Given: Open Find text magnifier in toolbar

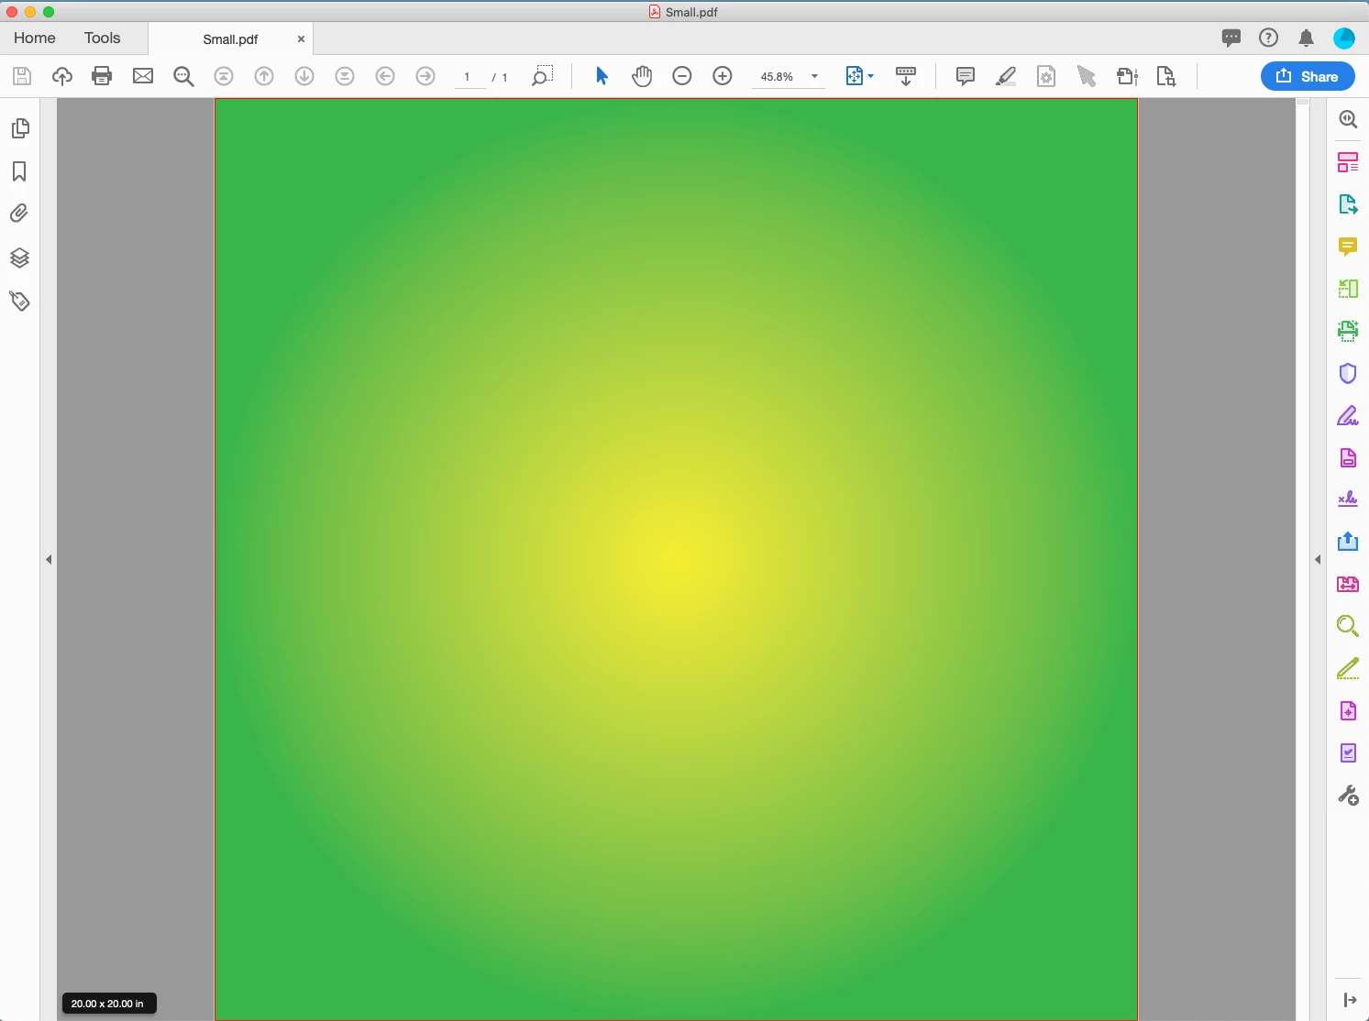Looking at the screenshot, I should (183, 76).
